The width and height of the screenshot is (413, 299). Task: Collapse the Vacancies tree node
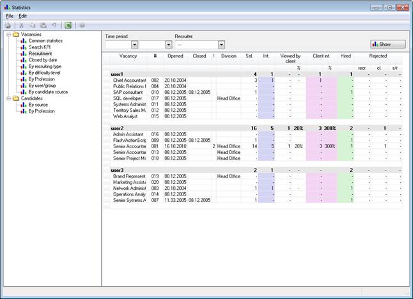click(8, 34)
